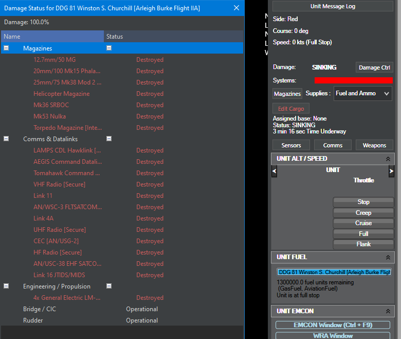The image size is (401, 339).
Task: Click the left arrow beside UNIT
Action: pyautogui.click(x=274, y=171)
